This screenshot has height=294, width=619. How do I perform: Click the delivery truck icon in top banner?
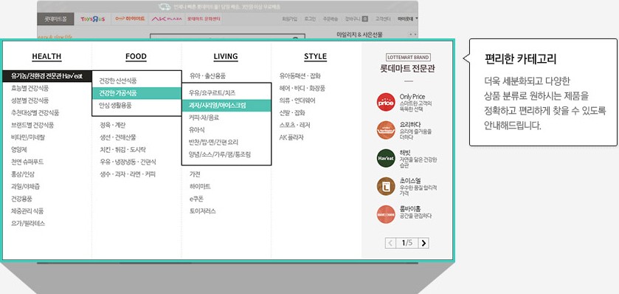coord(165,7)
